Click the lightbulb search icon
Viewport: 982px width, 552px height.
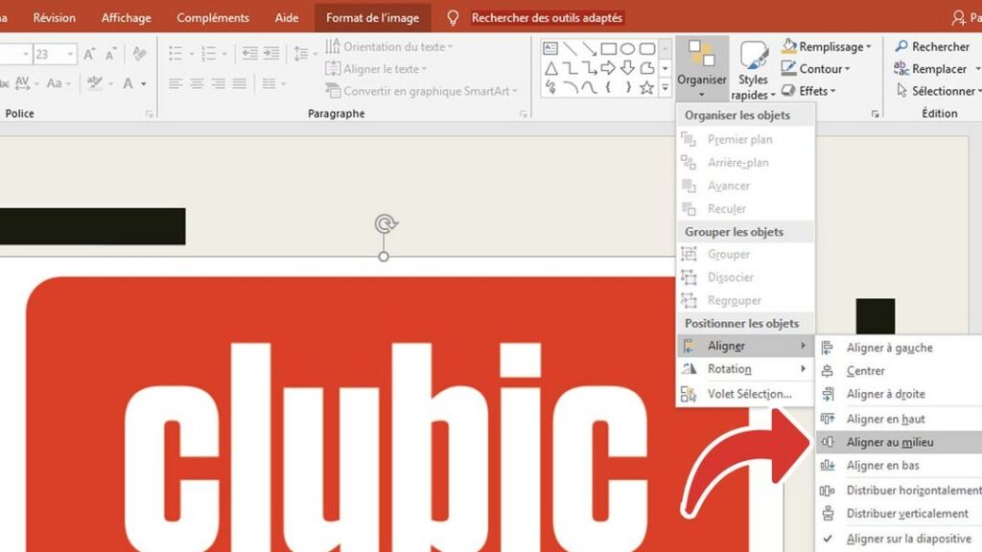click(x=453, y=17)
